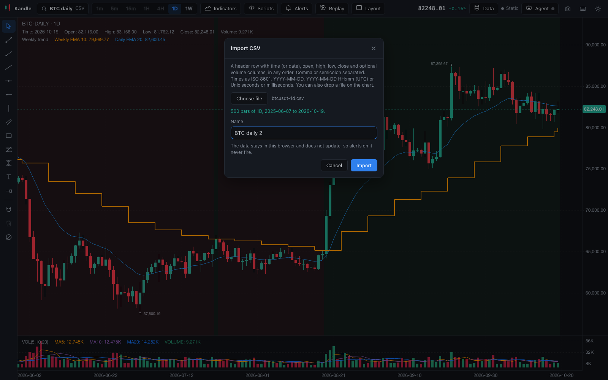
Task: Select the parallel channel tool
Action: [x=9, y=122]
